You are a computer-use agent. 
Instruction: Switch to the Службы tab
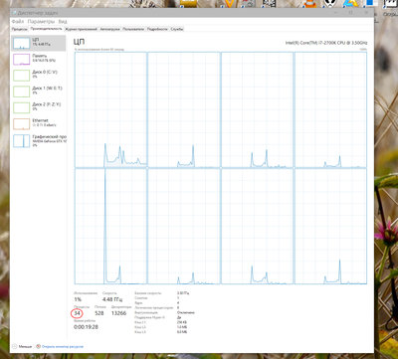click(177, 29)
